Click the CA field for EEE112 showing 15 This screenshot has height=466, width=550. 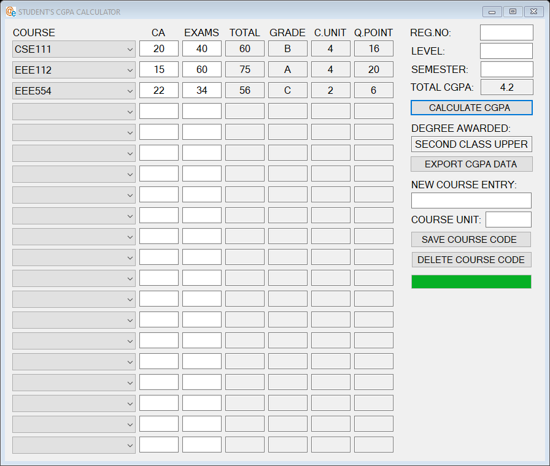159,69
